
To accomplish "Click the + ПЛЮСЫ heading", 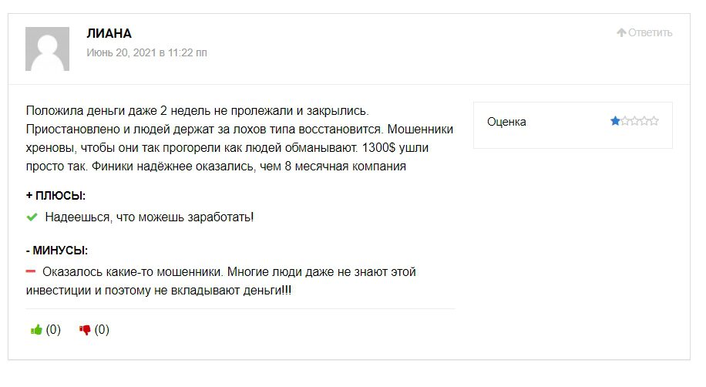I will coord(55,196).
